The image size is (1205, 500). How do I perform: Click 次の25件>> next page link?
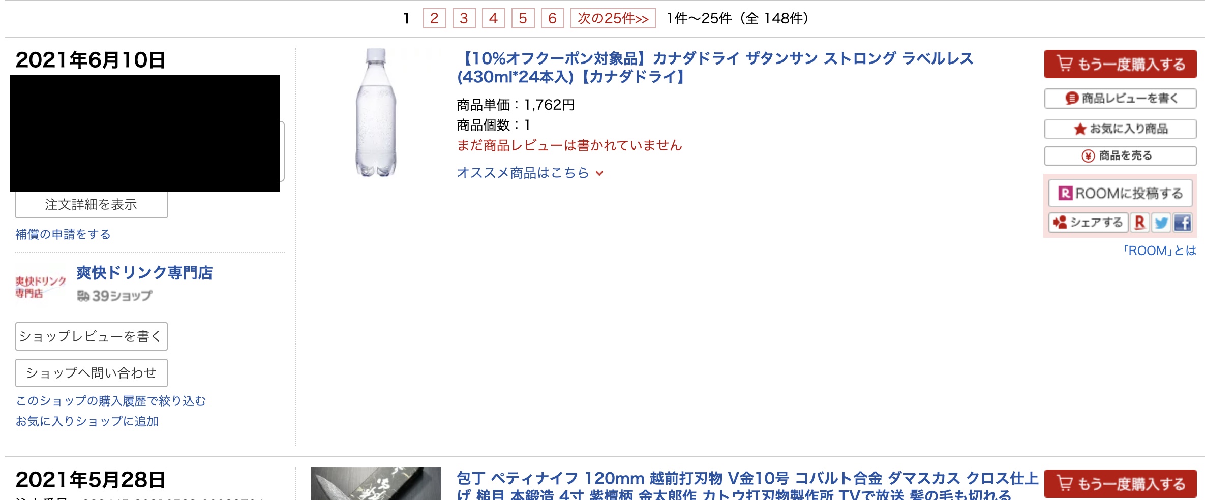tap(613, 19)
